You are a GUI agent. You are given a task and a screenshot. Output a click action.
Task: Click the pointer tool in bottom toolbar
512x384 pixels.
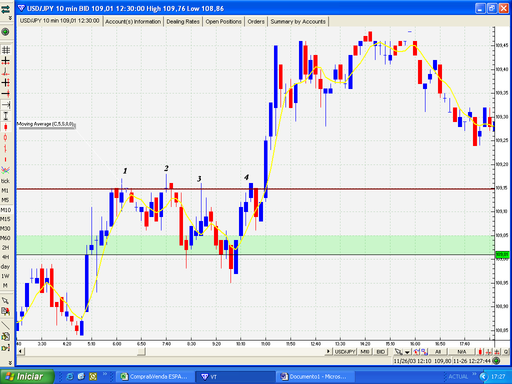[x=398, y=351]
